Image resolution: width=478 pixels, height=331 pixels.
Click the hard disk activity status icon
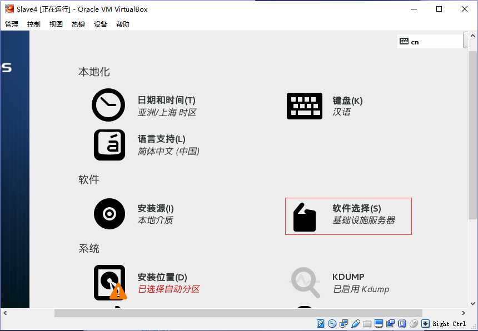[320, 323]
